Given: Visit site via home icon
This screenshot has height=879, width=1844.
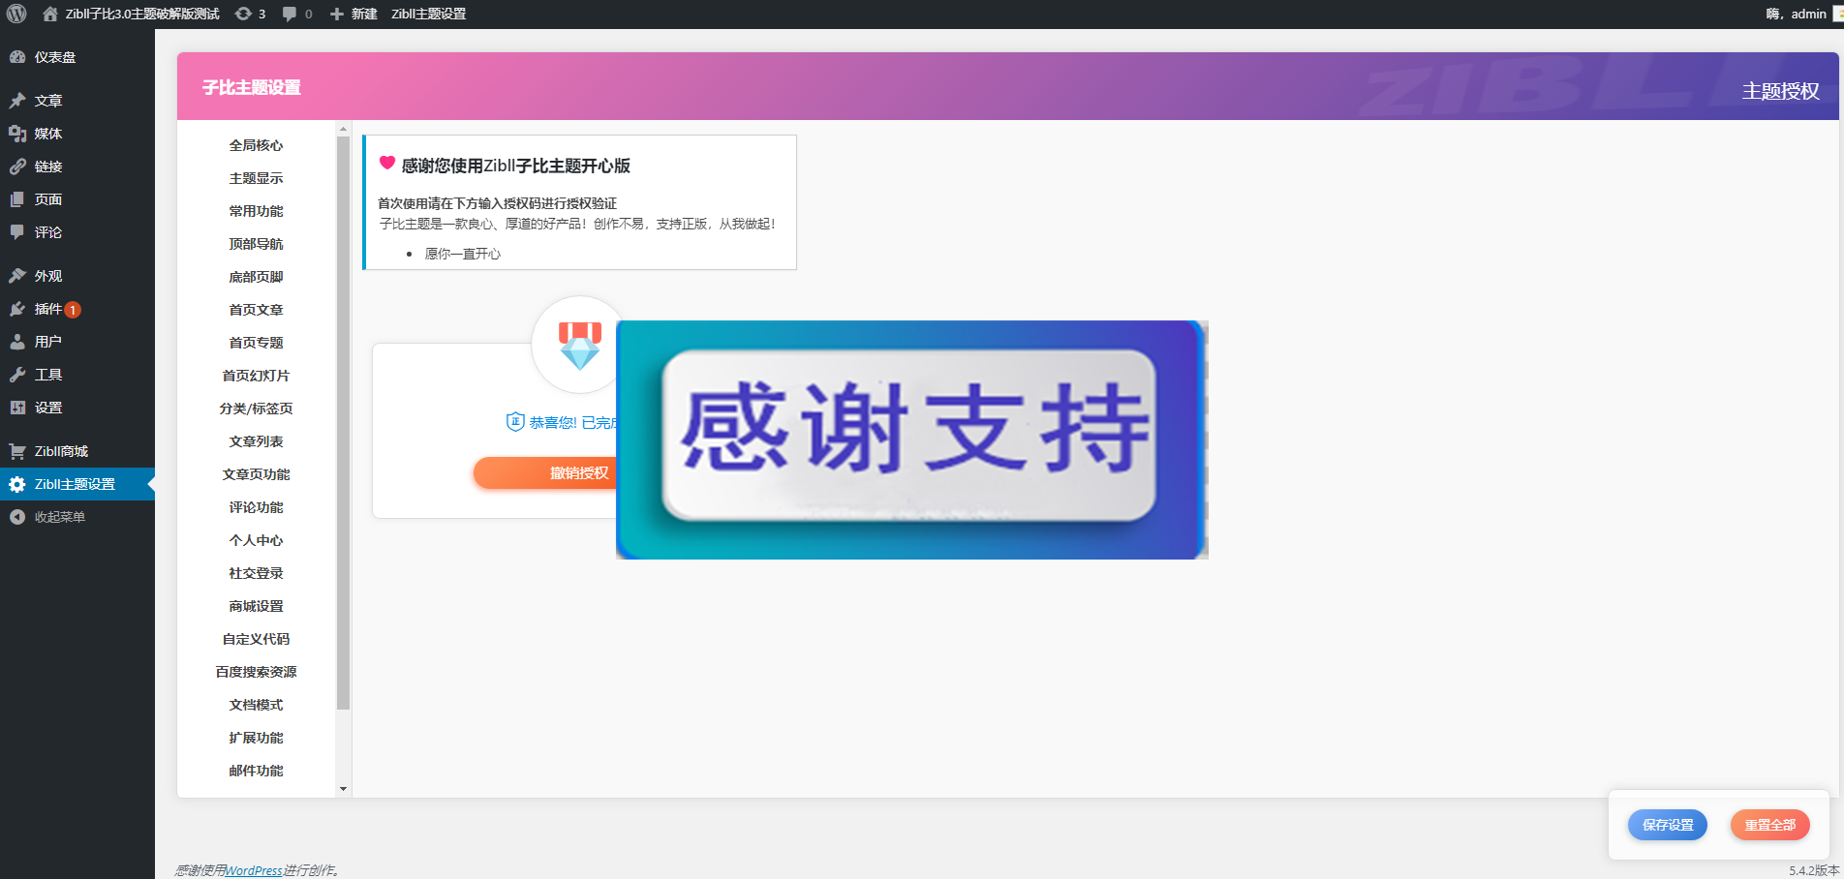Looking at the screenshot, I should [x=50, y=14].
